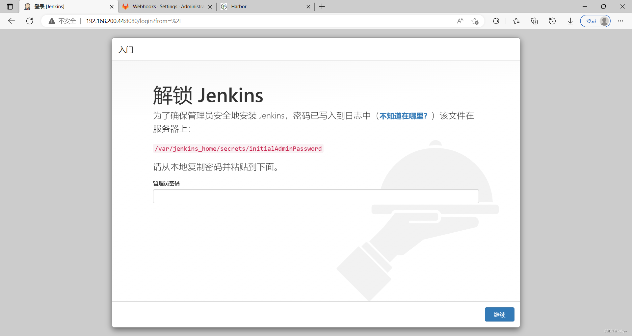This screenshot has height=336, width=632.
Task: Open the favorites list icon
Action: tap(516, 21)
